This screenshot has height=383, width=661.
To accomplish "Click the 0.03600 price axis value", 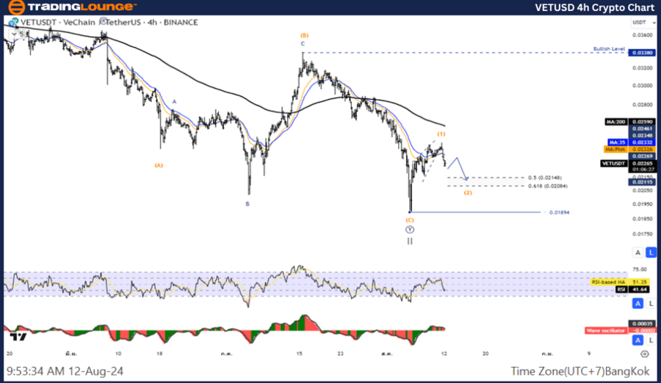I will [643, 35].
